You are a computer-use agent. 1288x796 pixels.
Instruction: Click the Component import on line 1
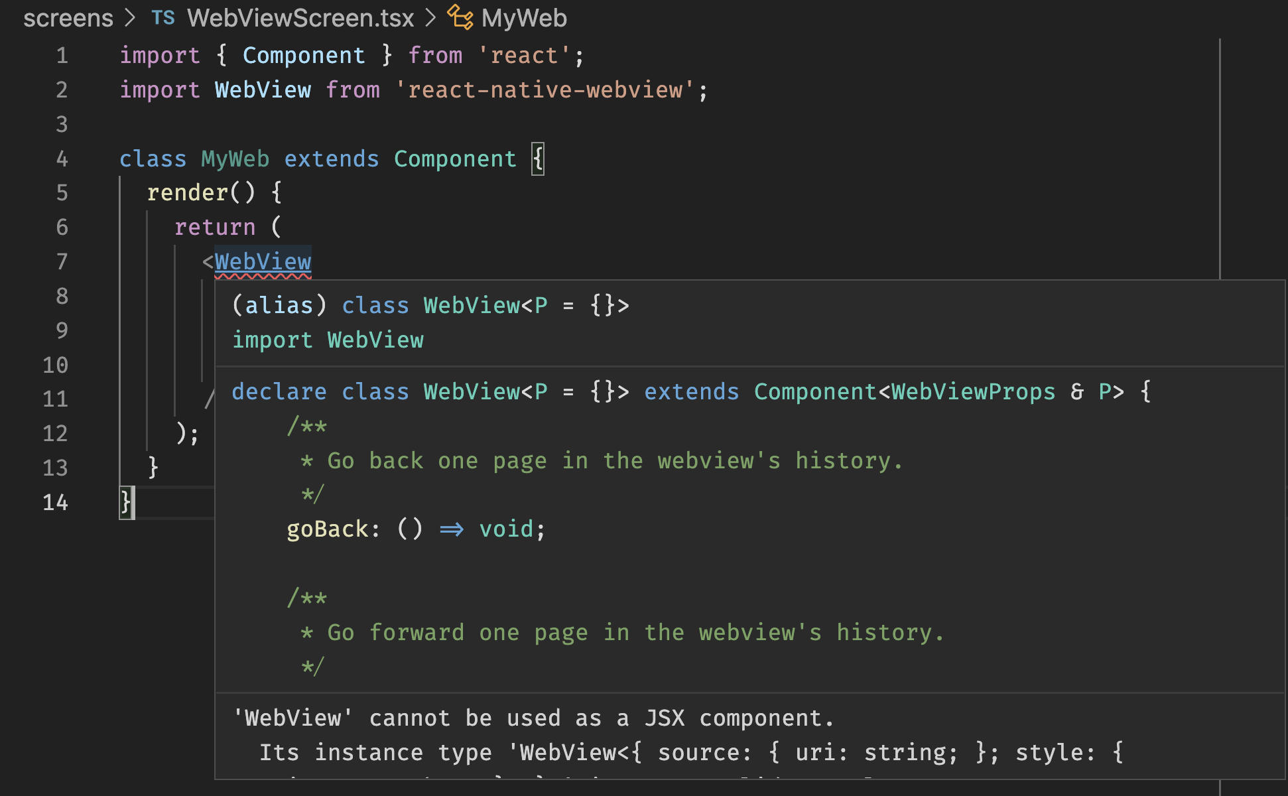(304, 55)
